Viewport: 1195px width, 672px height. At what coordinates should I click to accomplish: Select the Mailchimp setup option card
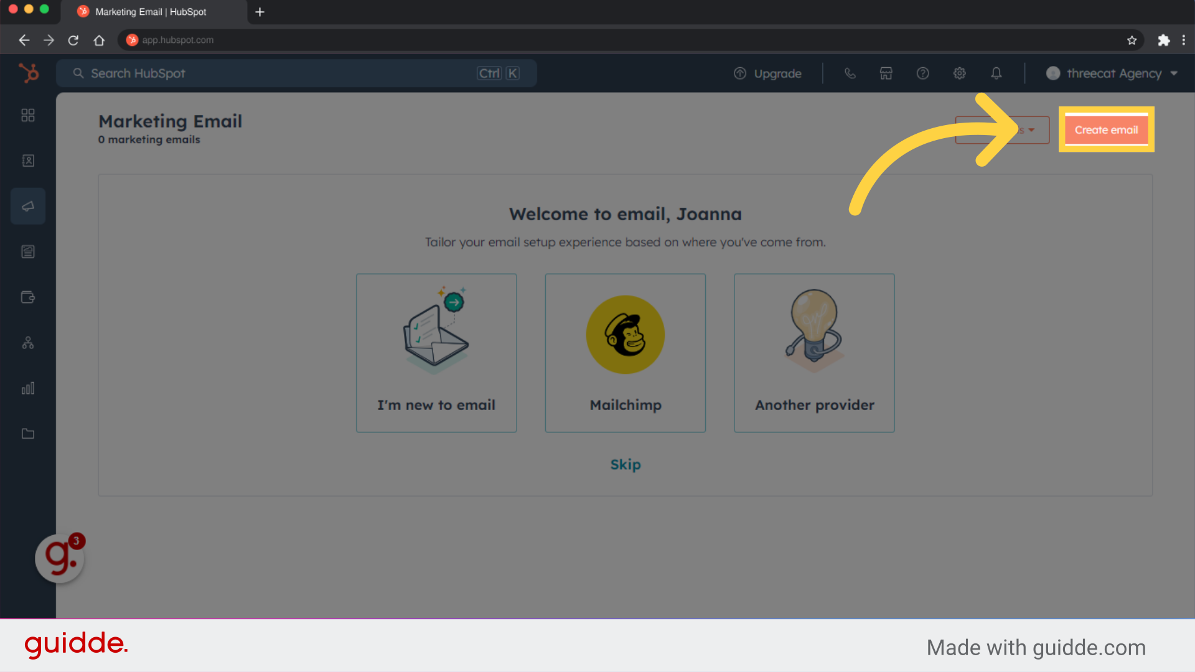click(625, 353)
